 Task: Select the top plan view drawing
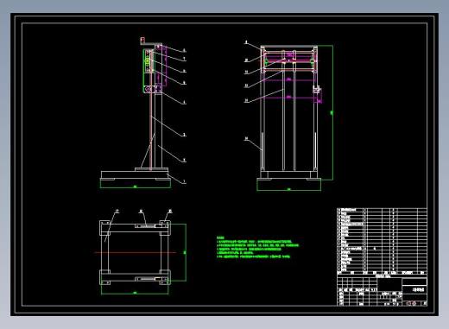point(141,252)
